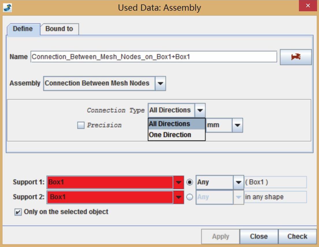Screen dimensions: 319x247
Task: Expand the Any dropdown for Support 1
Action: point(238,182)
